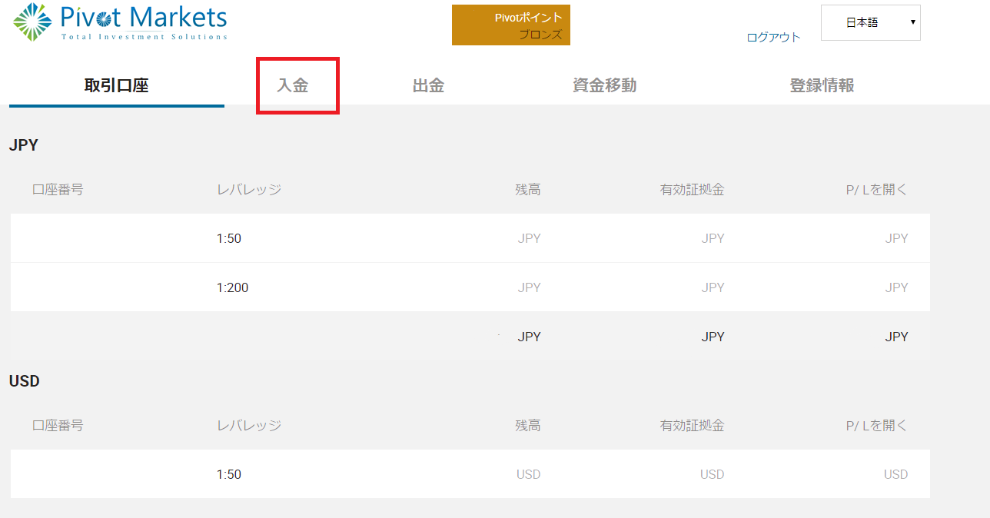Click 有効証拠金 header in JPY table
This screenshot has width=990, height=518.
[692, 189]
